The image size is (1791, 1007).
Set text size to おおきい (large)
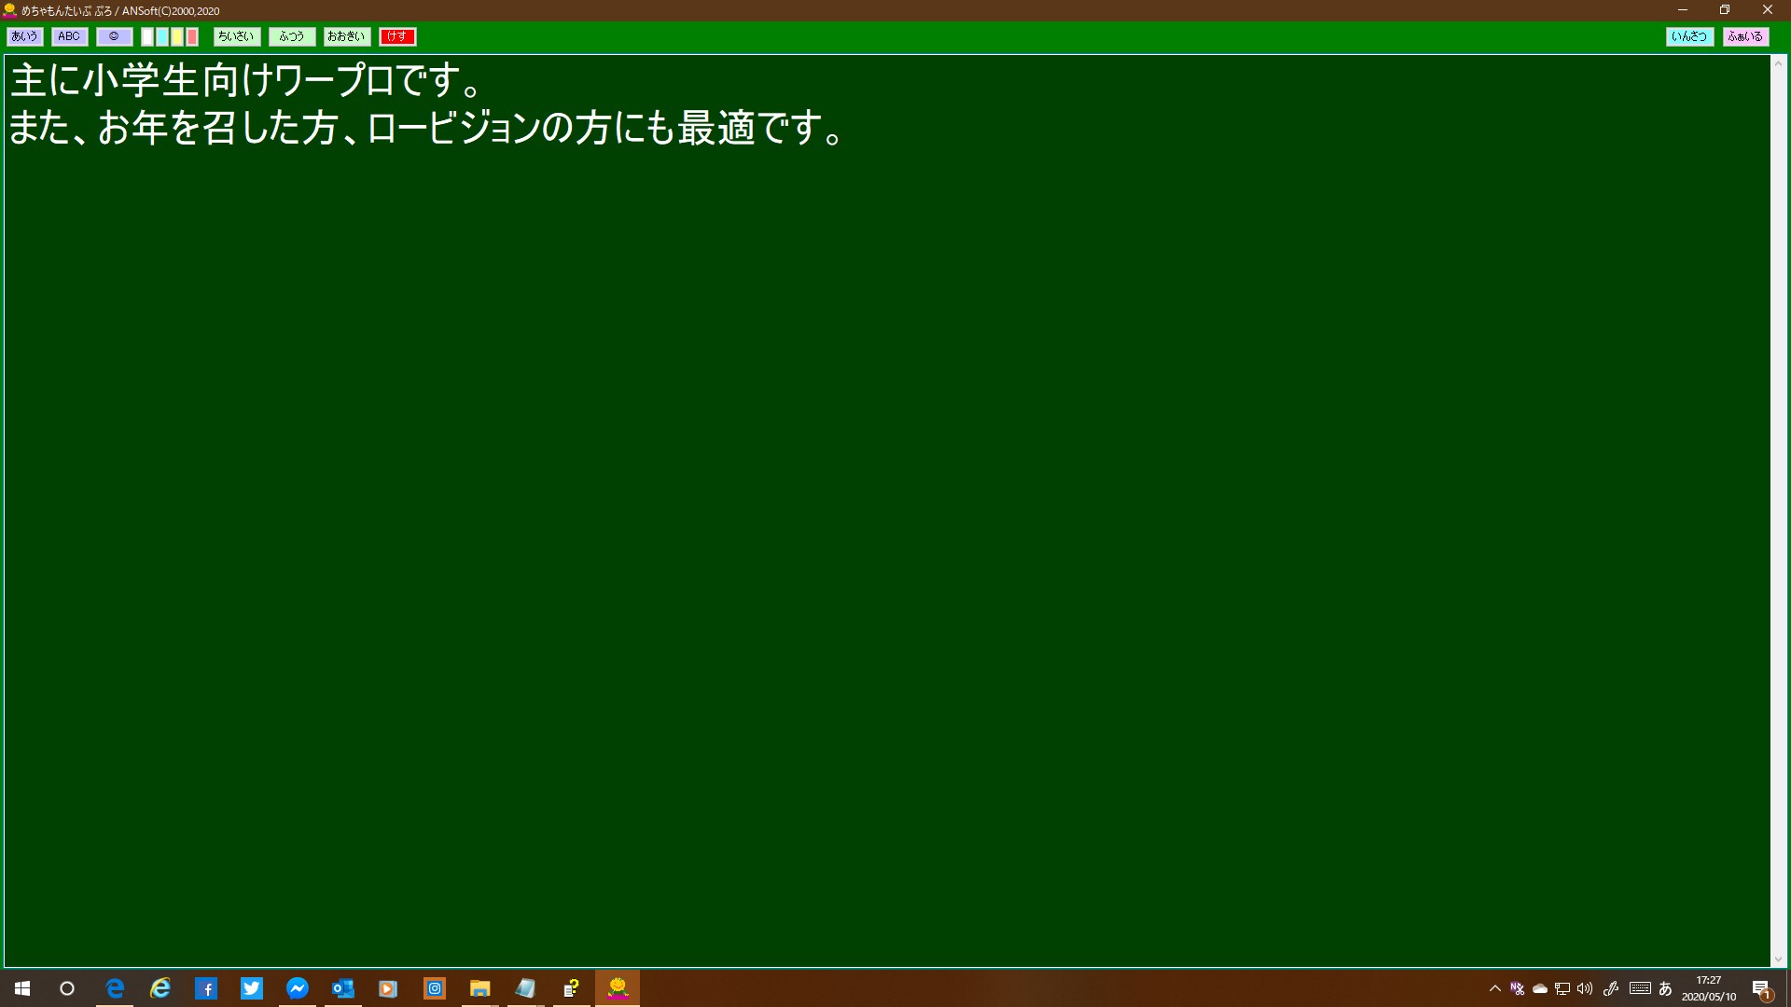346,36
